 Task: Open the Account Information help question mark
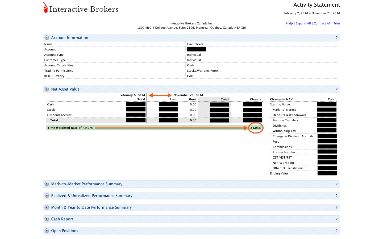pyautogui.click(x=336, y=38)
